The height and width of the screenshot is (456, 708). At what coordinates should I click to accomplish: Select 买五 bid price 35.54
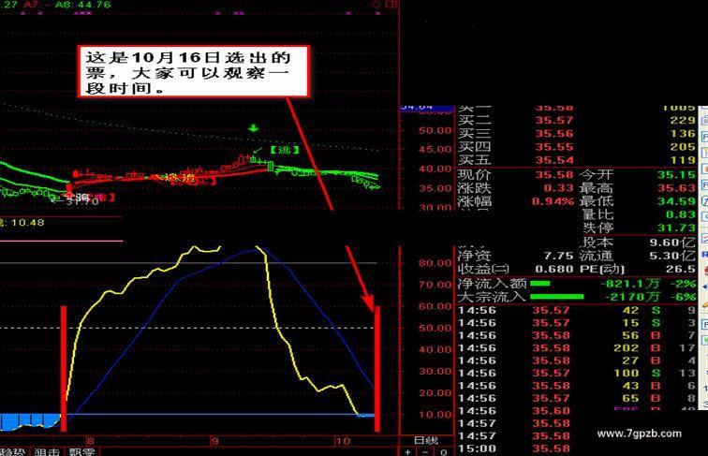coord(553,160)
